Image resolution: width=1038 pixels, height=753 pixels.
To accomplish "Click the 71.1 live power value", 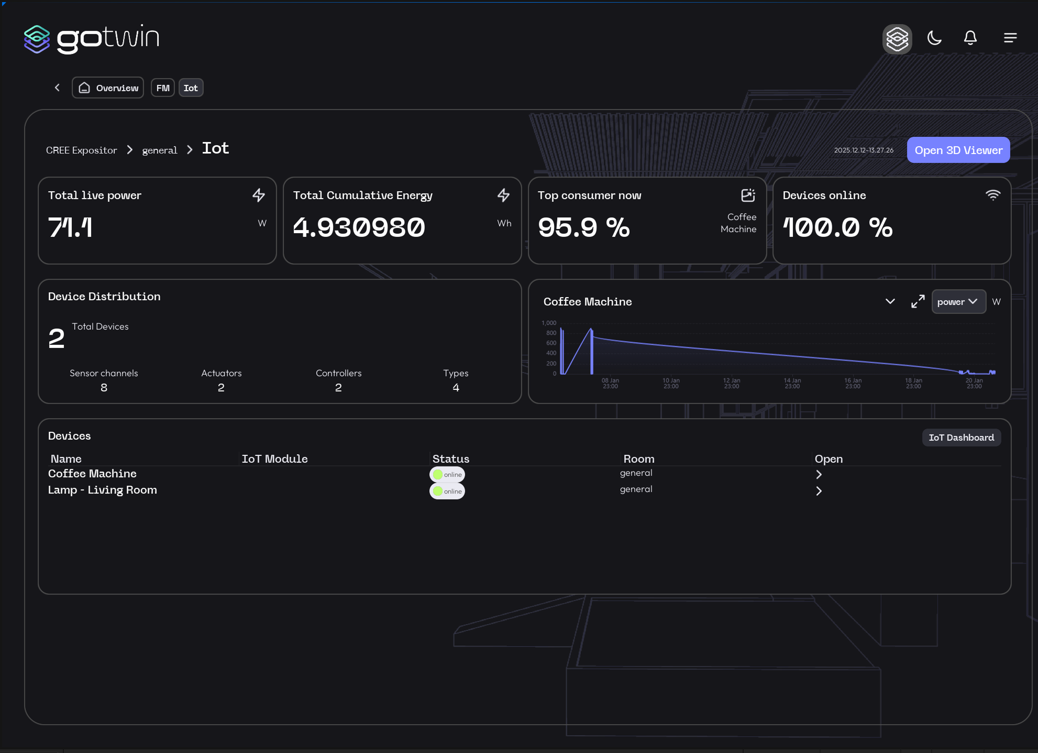I will point(70,227).
